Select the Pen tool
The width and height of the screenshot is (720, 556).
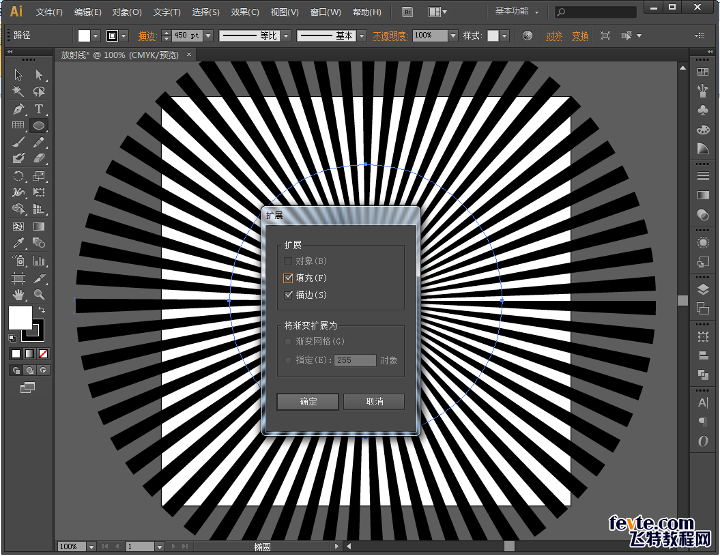click(18, 109)
